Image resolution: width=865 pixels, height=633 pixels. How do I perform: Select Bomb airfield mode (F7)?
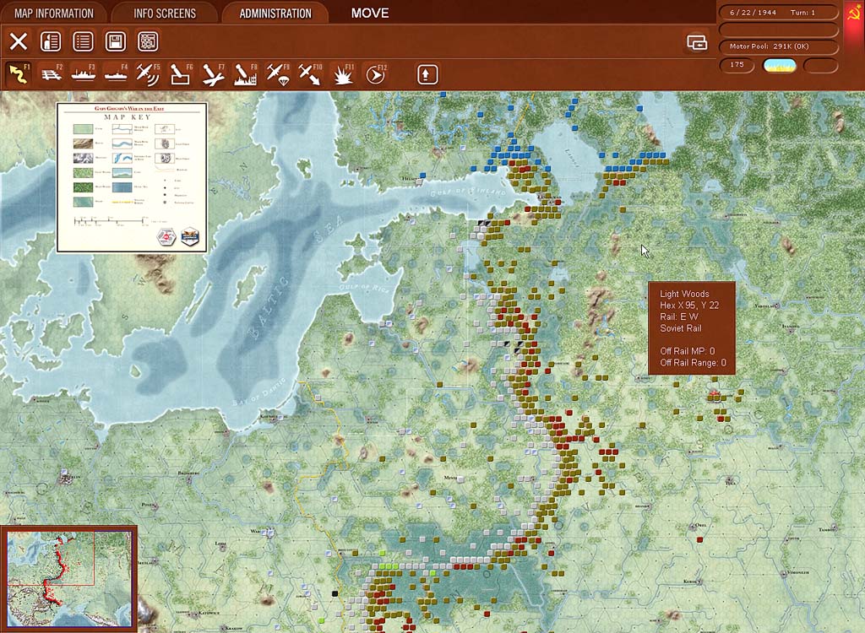pos(213,74)
